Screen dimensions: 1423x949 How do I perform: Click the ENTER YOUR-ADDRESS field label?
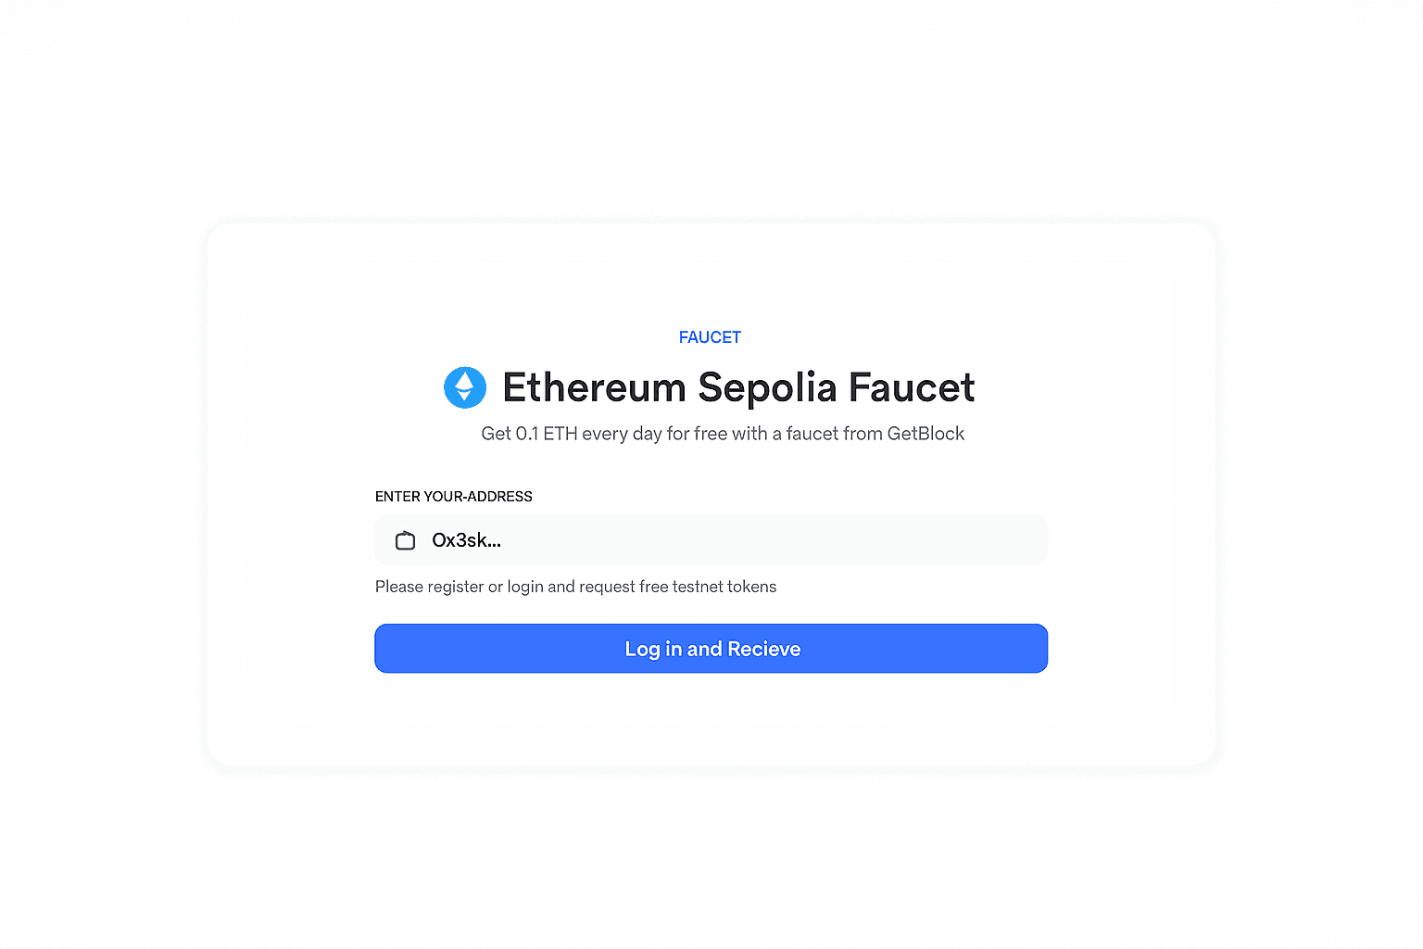(453, 497)
